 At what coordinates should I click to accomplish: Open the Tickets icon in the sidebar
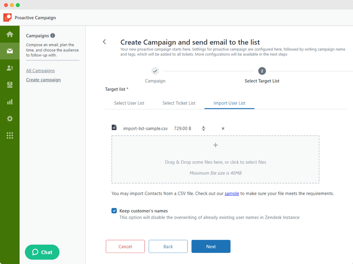coord(10,85)
